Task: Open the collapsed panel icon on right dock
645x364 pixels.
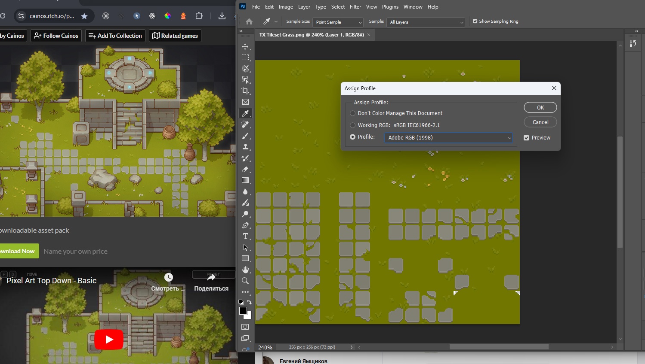Action: click(x=633, y=43)
